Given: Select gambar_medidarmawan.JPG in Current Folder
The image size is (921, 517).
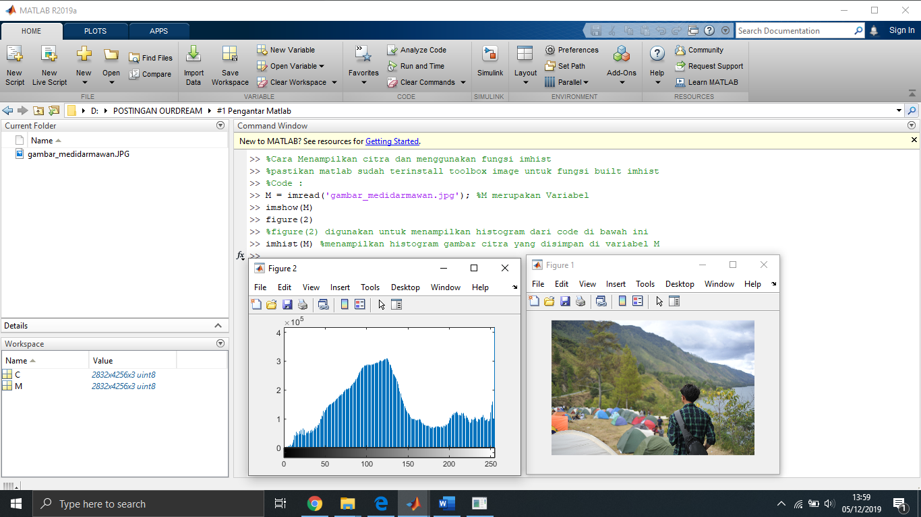Looking at the screenshot, I should (x=76, y=153).
